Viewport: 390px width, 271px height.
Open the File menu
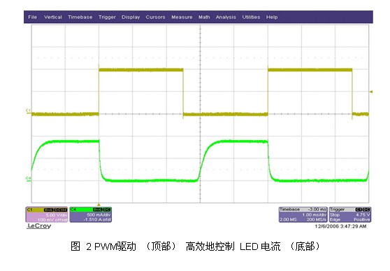click(33, 18)
